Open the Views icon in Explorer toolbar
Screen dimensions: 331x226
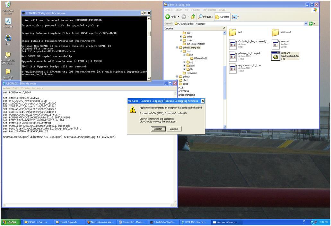pyautogui.click(x=234, y=17)
